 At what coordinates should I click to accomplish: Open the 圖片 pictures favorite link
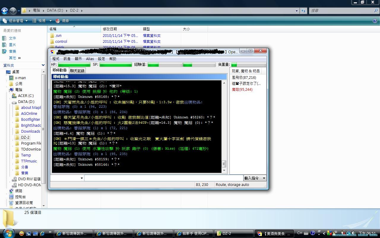4,45
